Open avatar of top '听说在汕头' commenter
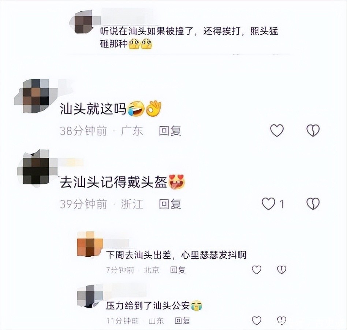Image resolution: width=347 pixels, height=330 pixels. coord(84,22)
